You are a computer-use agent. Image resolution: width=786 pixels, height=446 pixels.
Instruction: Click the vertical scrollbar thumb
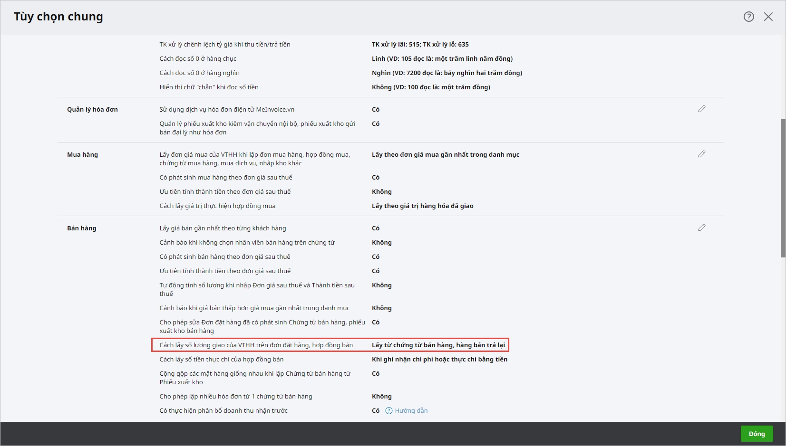click(783, 188)
